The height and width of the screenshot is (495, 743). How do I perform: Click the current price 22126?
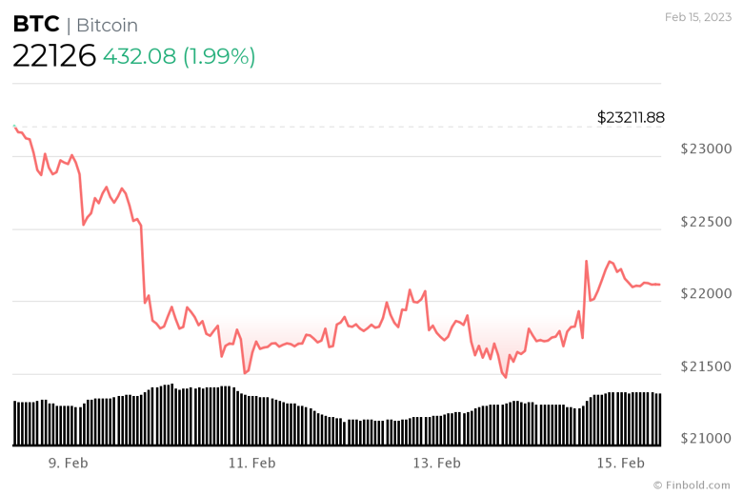click(x=54, y=56)
